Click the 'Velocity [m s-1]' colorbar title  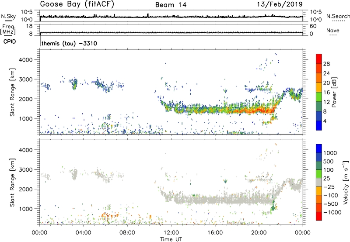(x=346, y=182)
